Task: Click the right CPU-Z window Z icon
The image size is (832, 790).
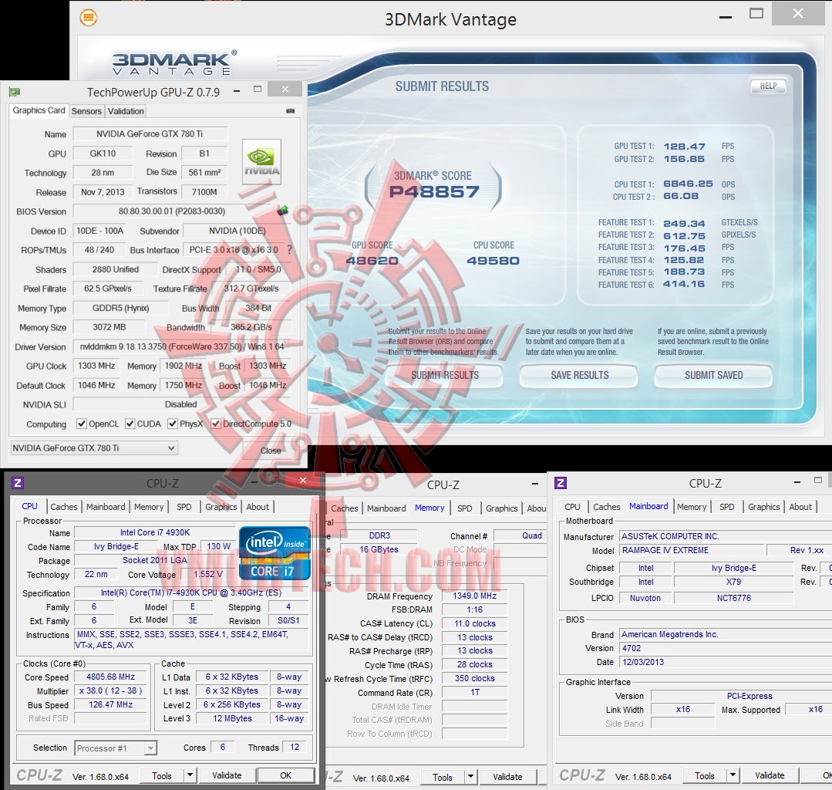Action: (x=561, y=483)
